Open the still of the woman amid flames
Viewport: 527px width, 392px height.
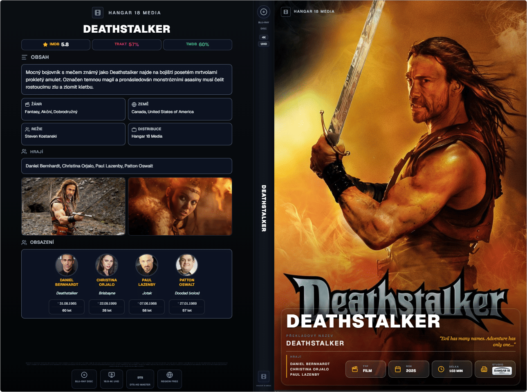point(180,206)
